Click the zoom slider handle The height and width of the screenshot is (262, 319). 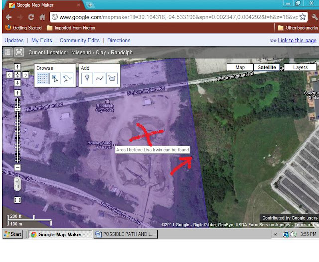[x=18, y=110]
